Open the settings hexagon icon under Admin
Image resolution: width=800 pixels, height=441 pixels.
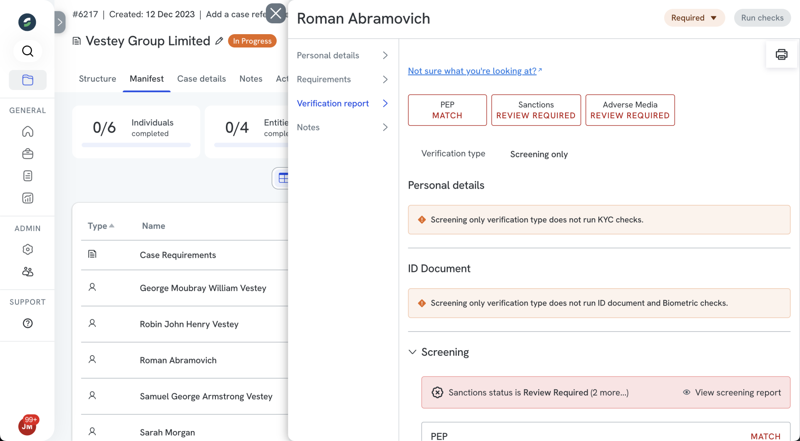[27, 249]
